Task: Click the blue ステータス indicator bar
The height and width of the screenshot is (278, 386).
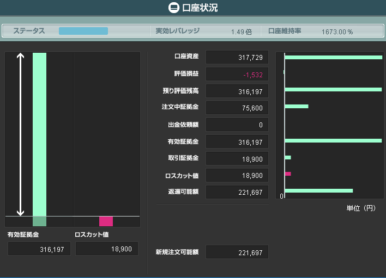Action: coord(83,31)
